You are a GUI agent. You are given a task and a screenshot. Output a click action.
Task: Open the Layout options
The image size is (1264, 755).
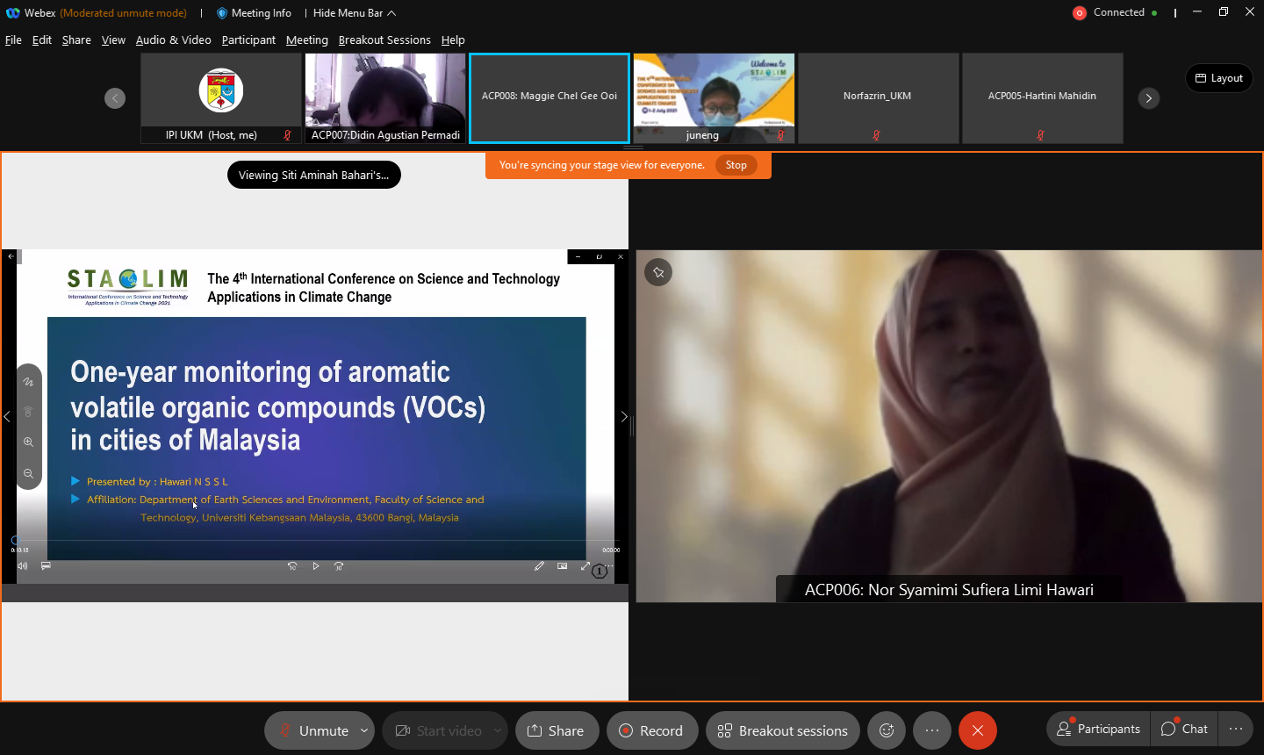[x=1218, y=78]
